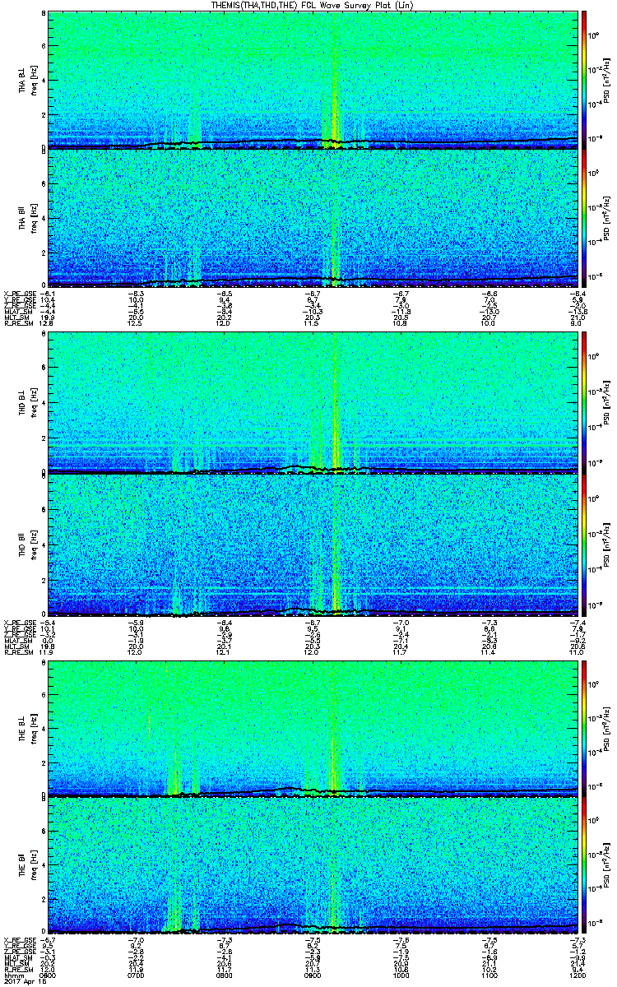The width and height of the screenshot is (617, 987).
Task: Click the THD B⊥ freq [Hz] axis label
Action: 34,403
